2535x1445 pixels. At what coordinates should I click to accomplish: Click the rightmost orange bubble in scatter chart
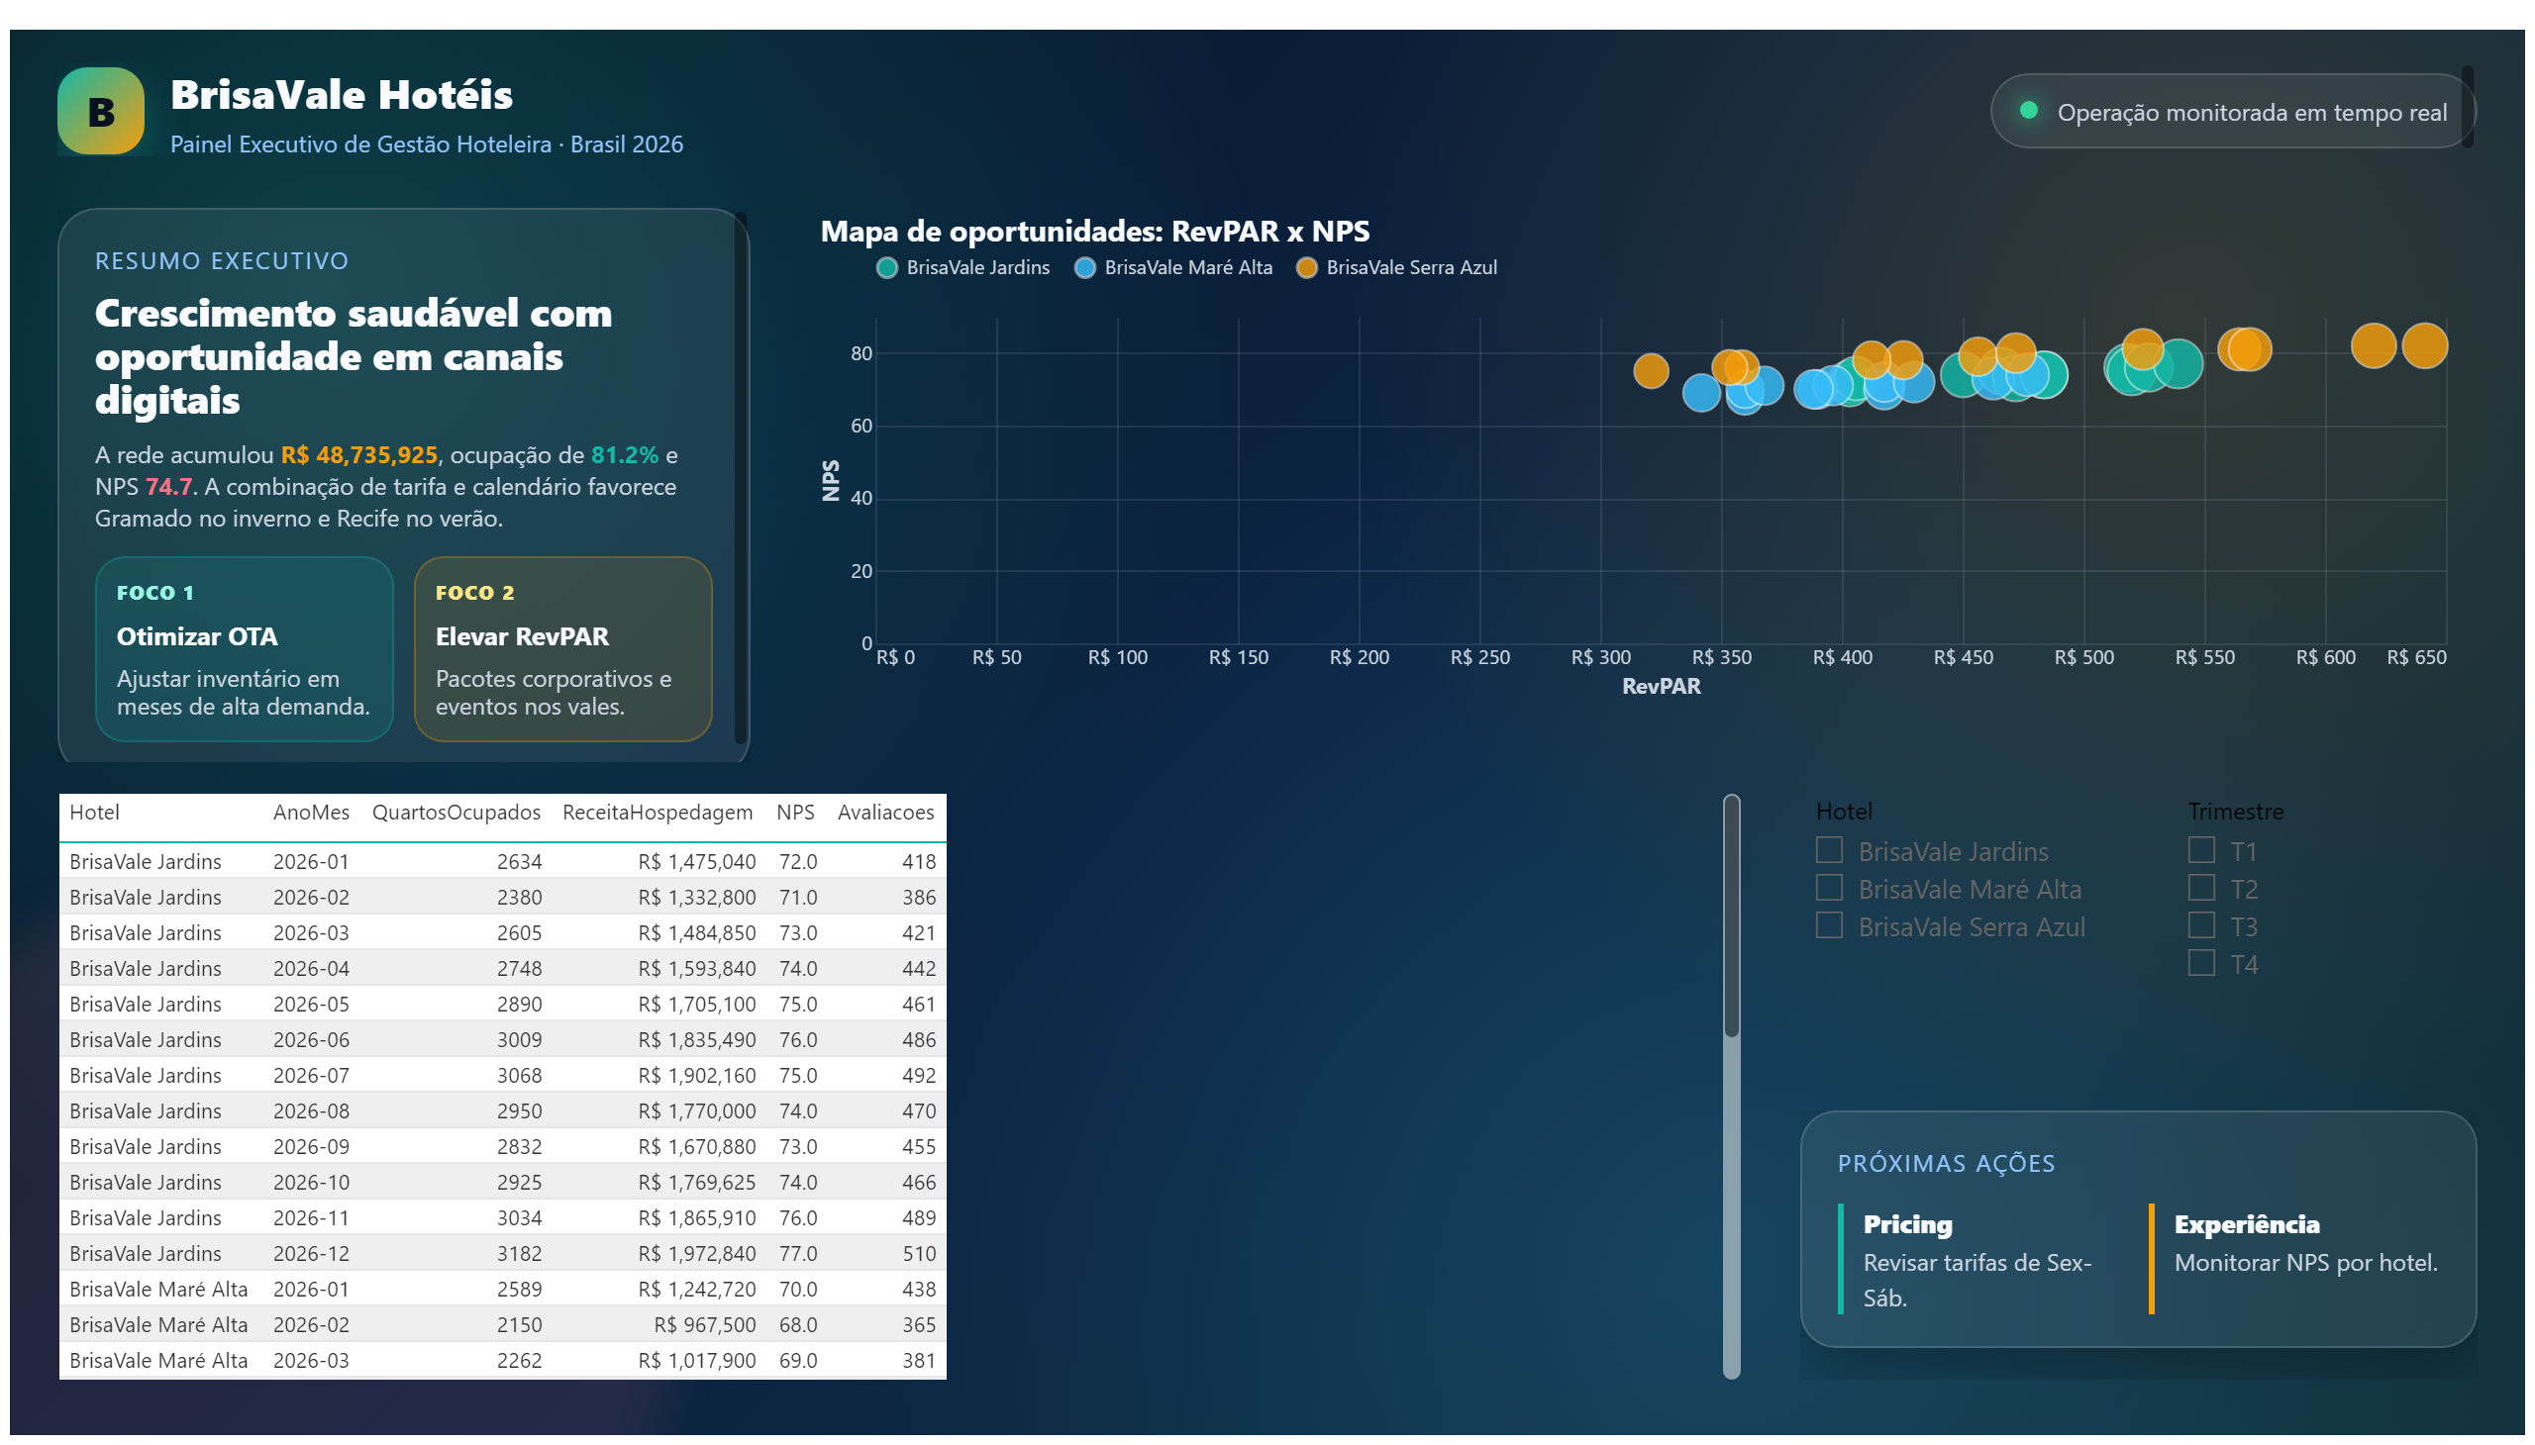(2424, 345)
